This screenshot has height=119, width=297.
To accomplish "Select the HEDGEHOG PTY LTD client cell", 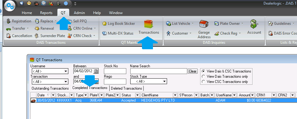I will coord(158,100).
